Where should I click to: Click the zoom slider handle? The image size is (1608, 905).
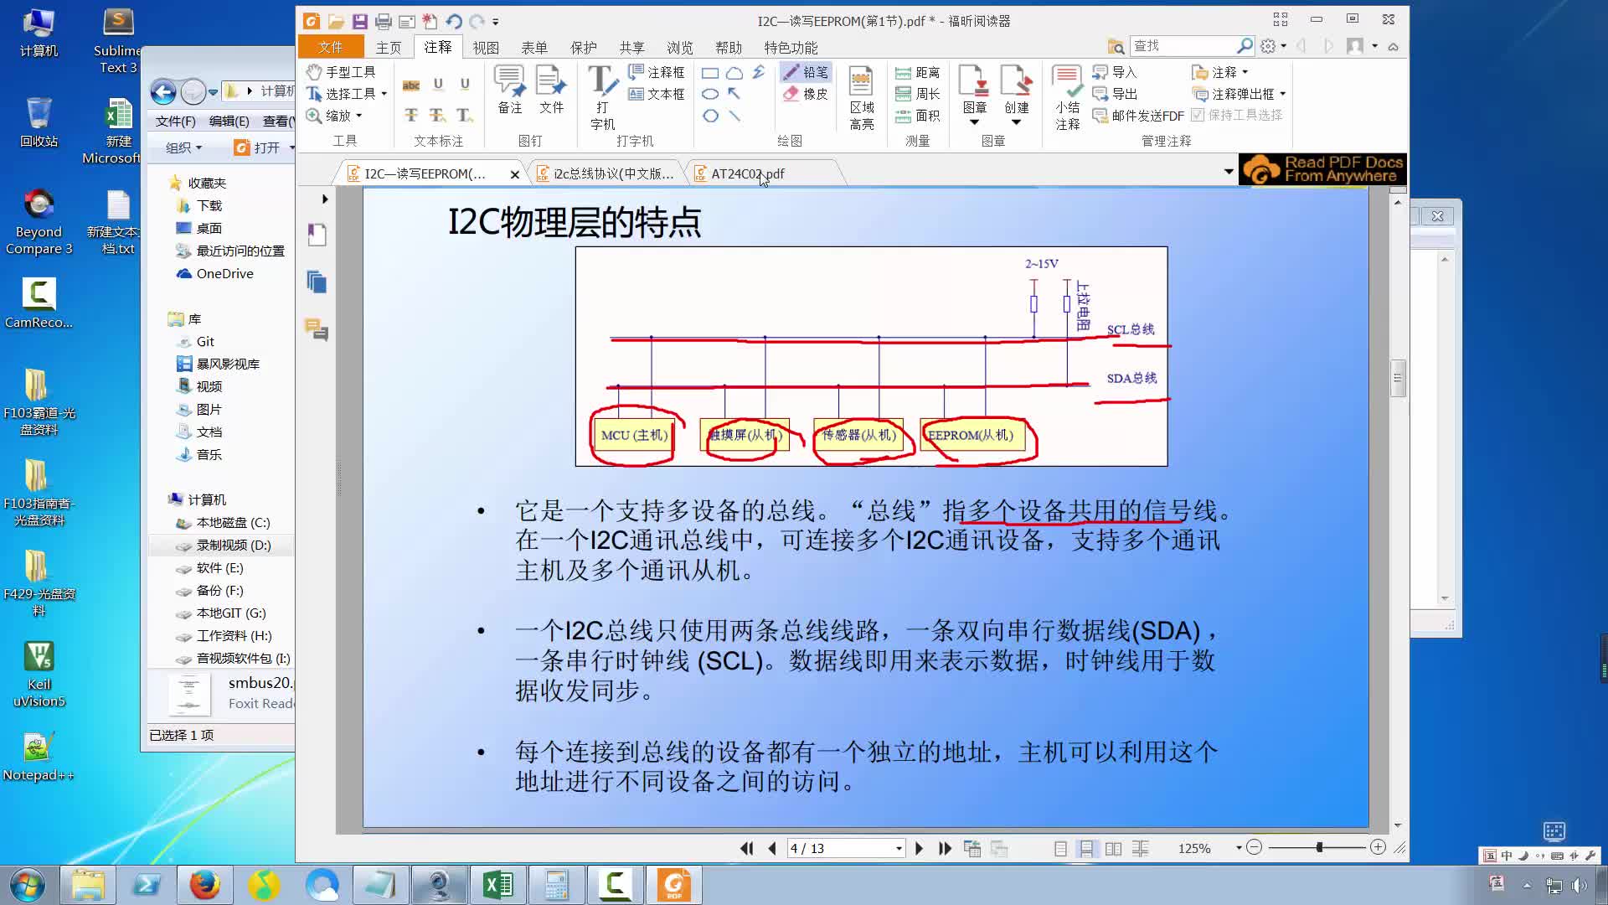click(x=1319, y=848)
